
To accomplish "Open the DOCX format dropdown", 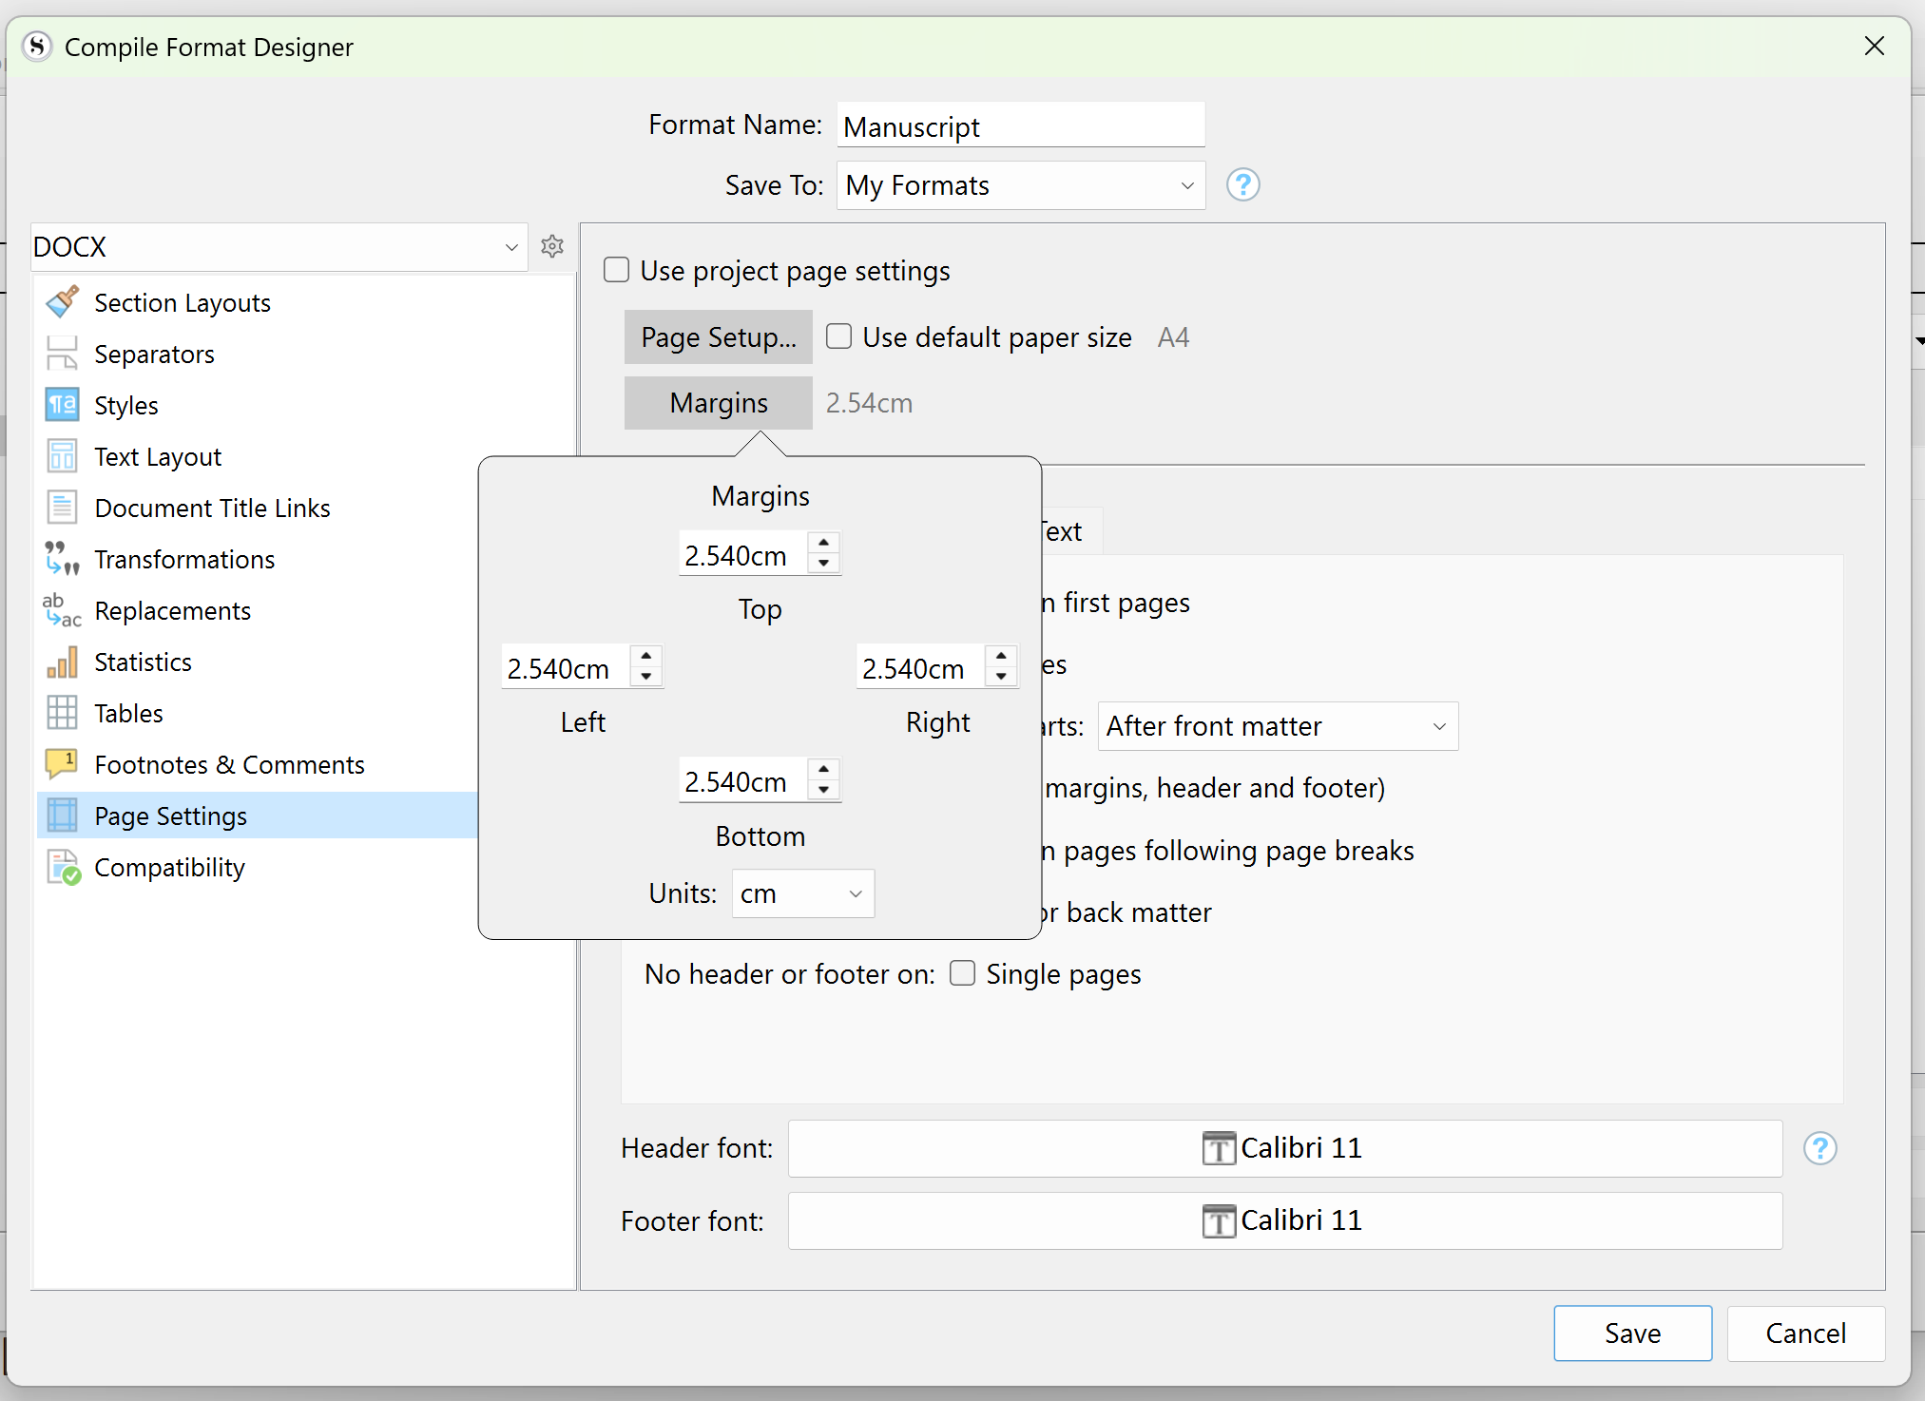I will coord(277,246).
